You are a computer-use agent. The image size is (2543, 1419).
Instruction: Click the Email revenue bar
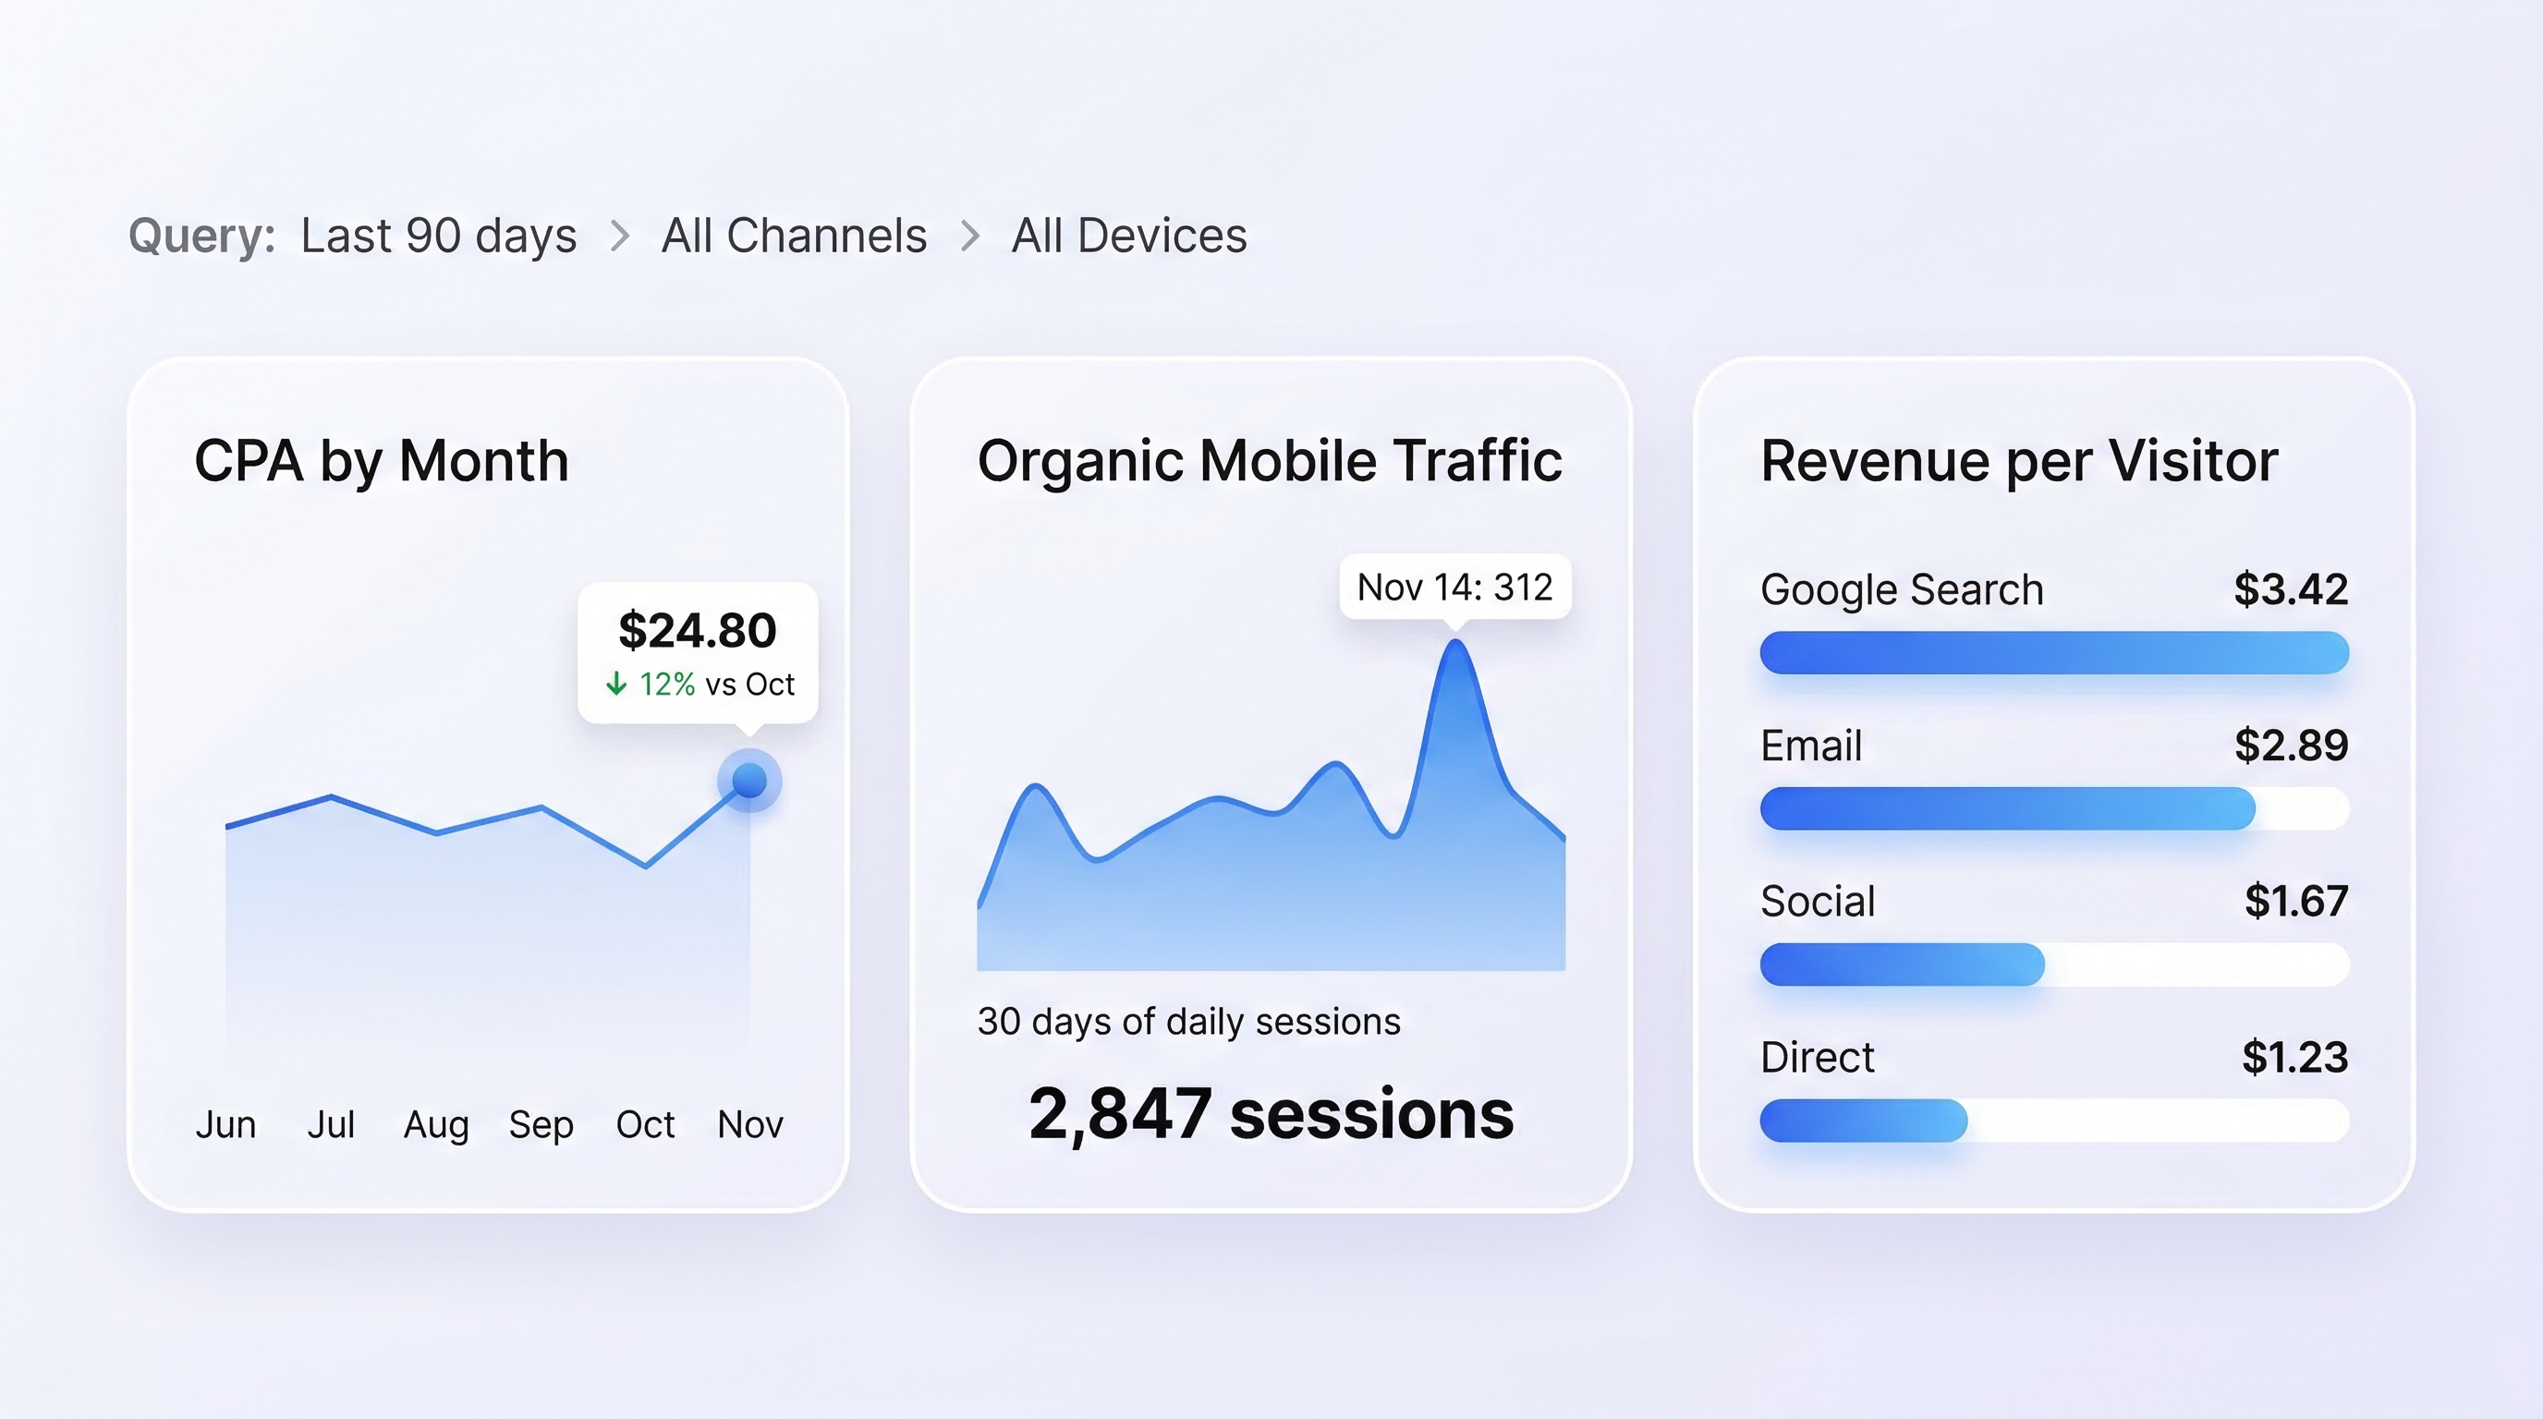click(2054, 808)
